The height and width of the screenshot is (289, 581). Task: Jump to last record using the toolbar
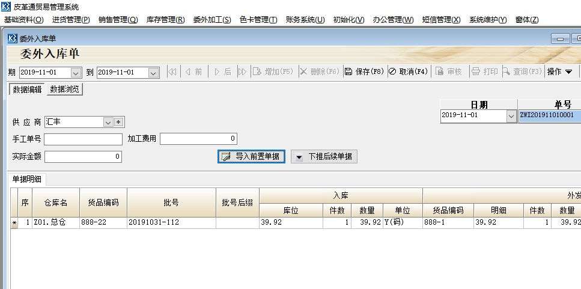(242, 72)
